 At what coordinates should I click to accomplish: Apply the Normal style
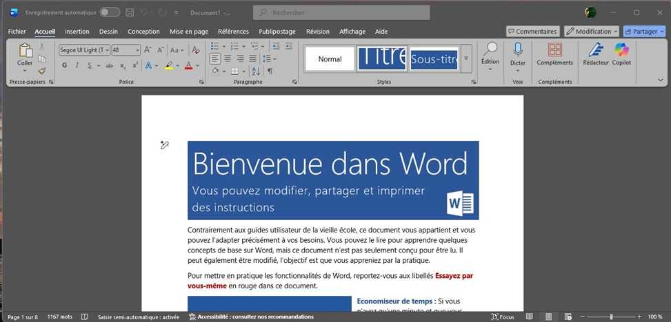pyautogui.click(x=330, y=59)
